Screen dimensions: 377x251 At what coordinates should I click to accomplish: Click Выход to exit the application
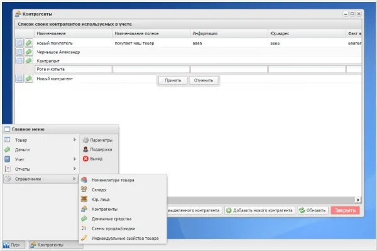(x=96, y=159)
